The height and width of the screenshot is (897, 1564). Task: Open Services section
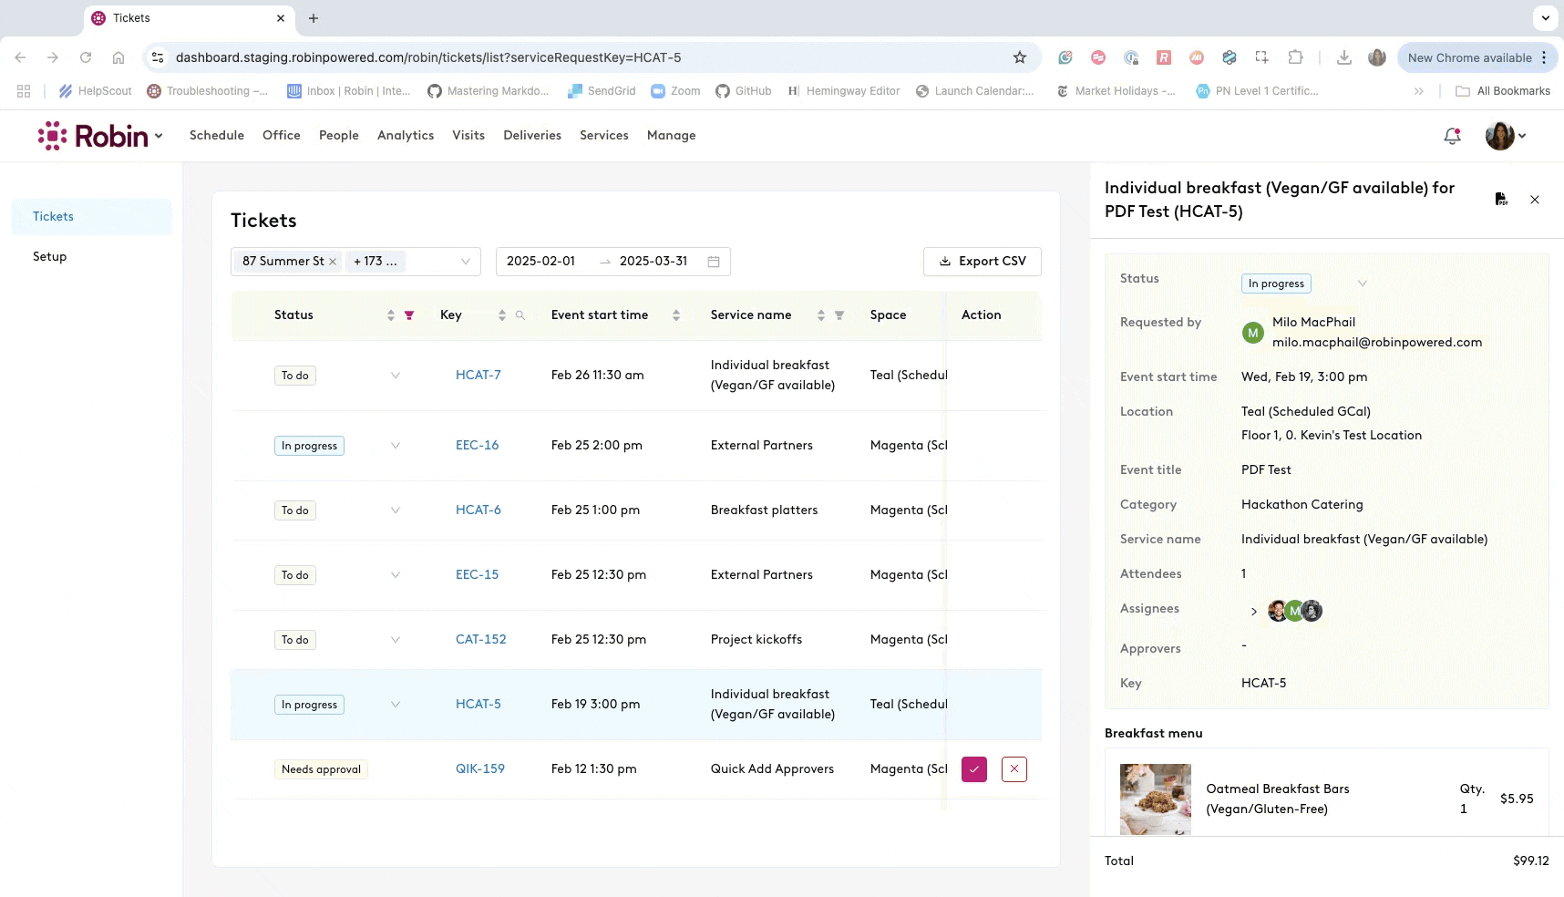[604, 136]
